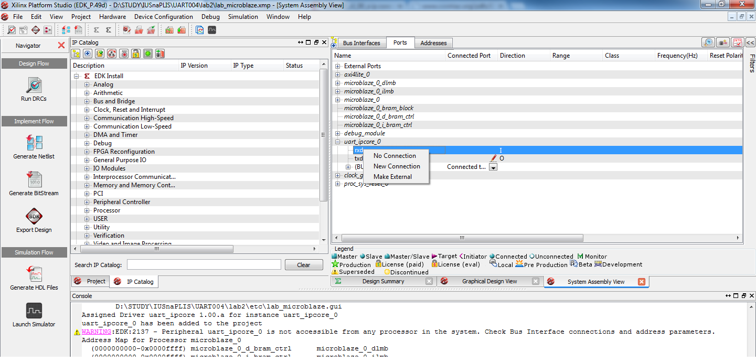This screenshot has height=362, width=756.
Task: Click the blue plus icon in IP Catalog toolbar
Action: (88, 54)
